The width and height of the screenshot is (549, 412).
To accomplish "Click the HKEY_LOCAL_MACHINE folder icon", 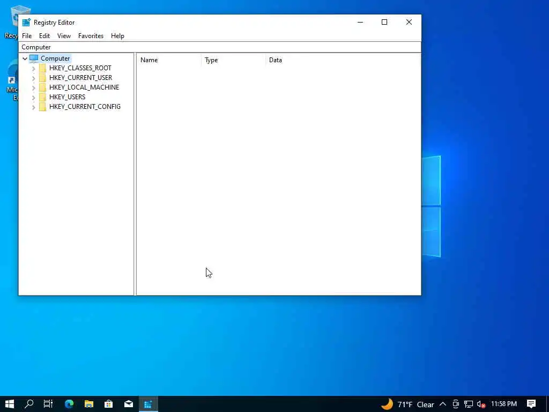I will point(42,87).
